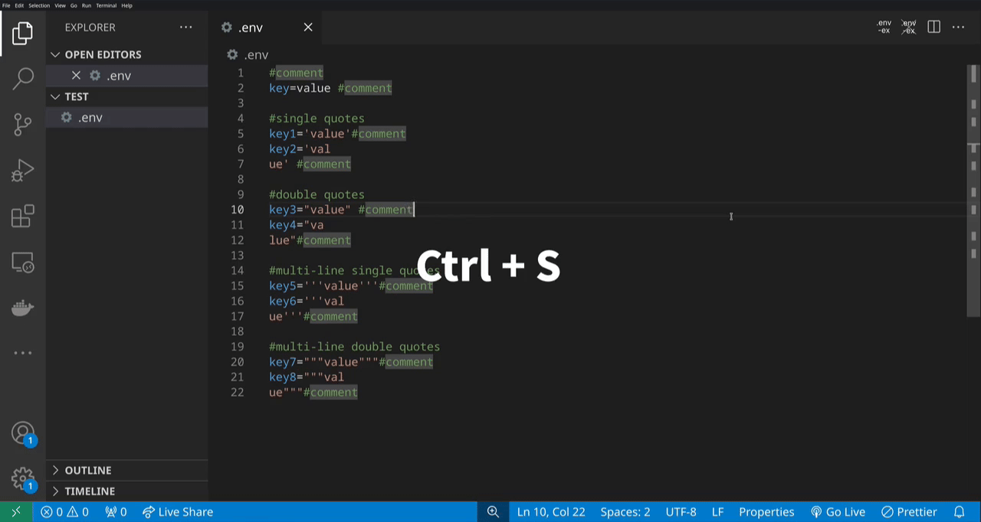The width and height of the screenshot is (981, 522).
Task: Click the zoom magnifier status bar icon
Action: click(493, 512)
